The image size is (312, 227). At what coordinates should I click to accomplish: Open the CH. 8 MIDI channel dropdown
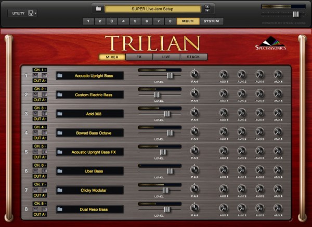40,204
